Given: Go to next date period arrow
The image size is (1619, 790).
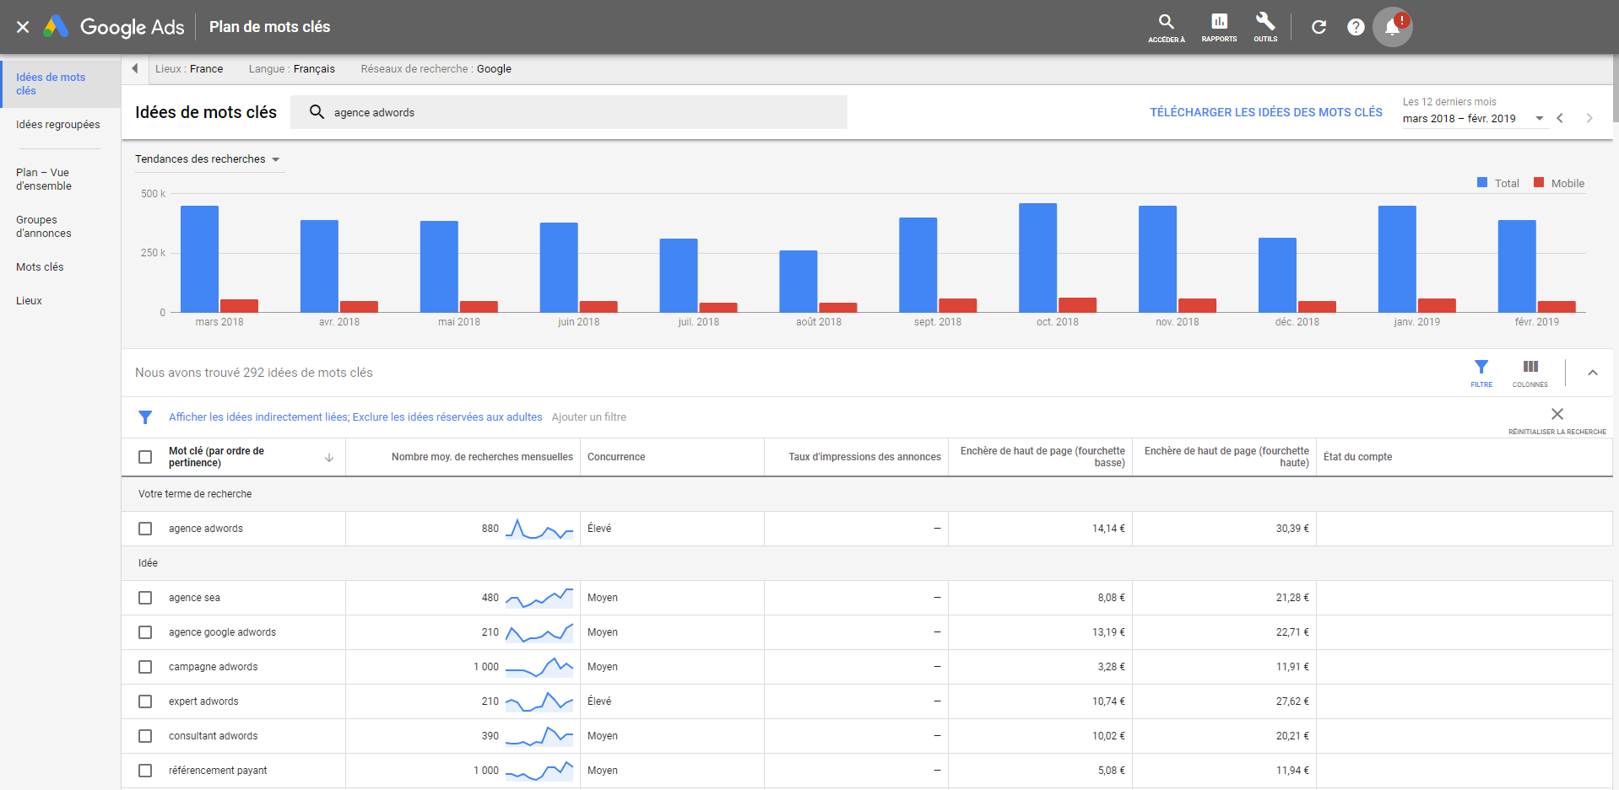Looking at the screenshot, I should (x=1589, y=118).
